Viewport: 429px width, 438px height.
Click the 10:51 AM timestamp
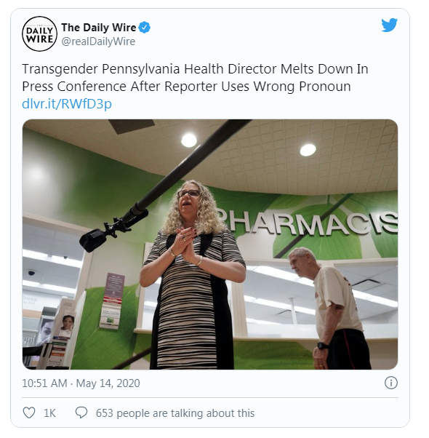coord(44,383)
